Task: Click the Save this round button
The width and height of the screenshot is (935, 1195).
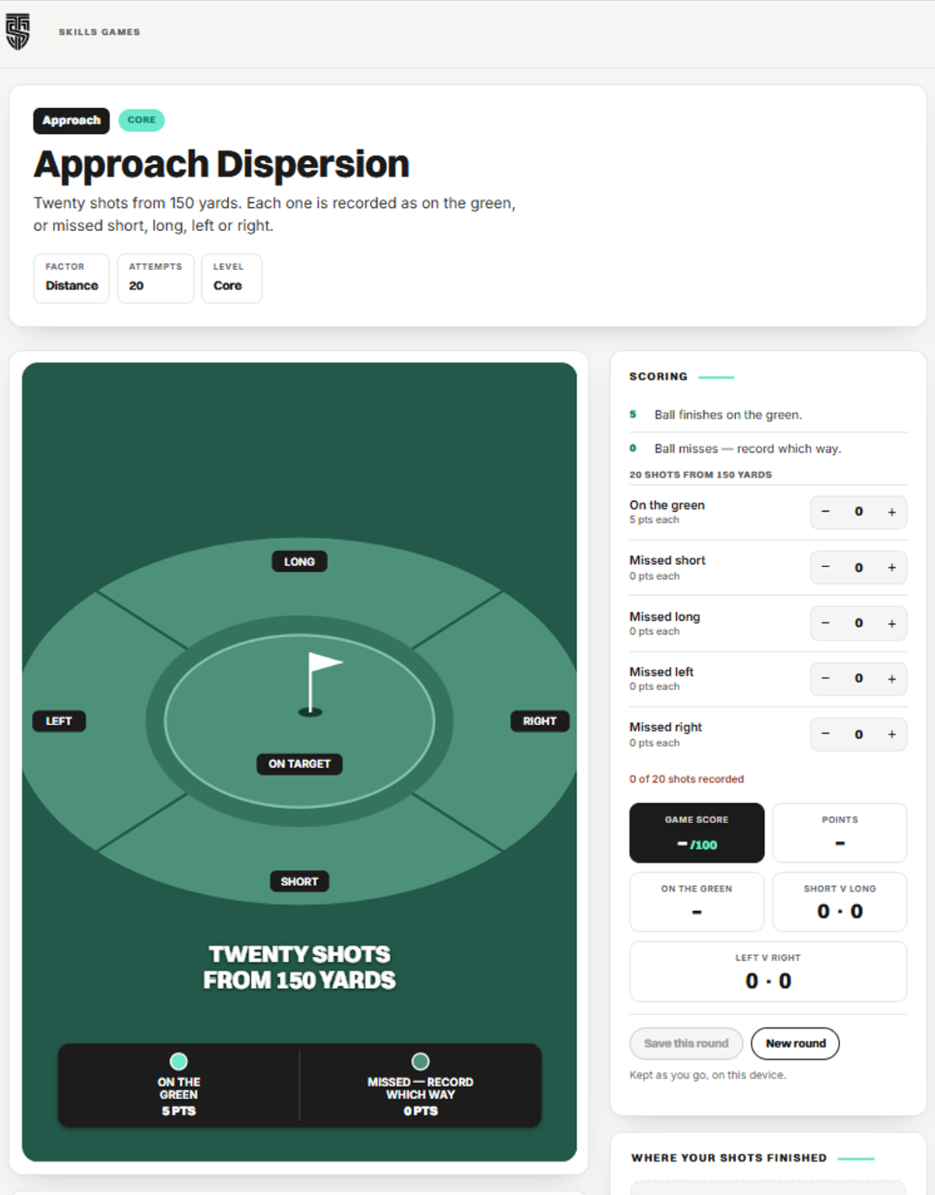Action: click(x=686, y=1043)
